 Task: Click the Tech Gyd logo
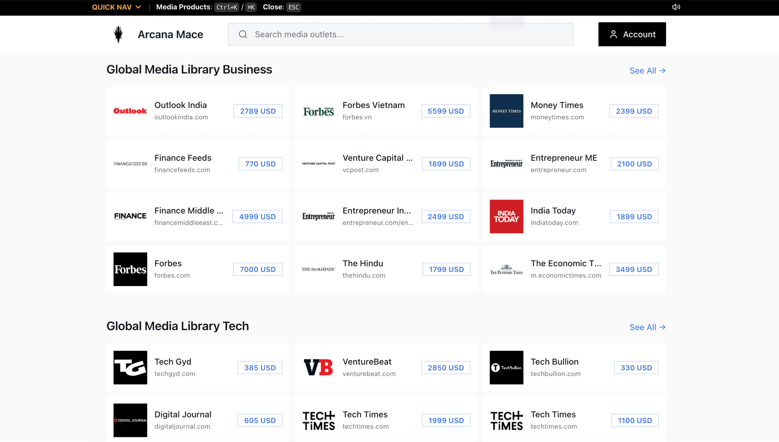(x=130, y=368)
